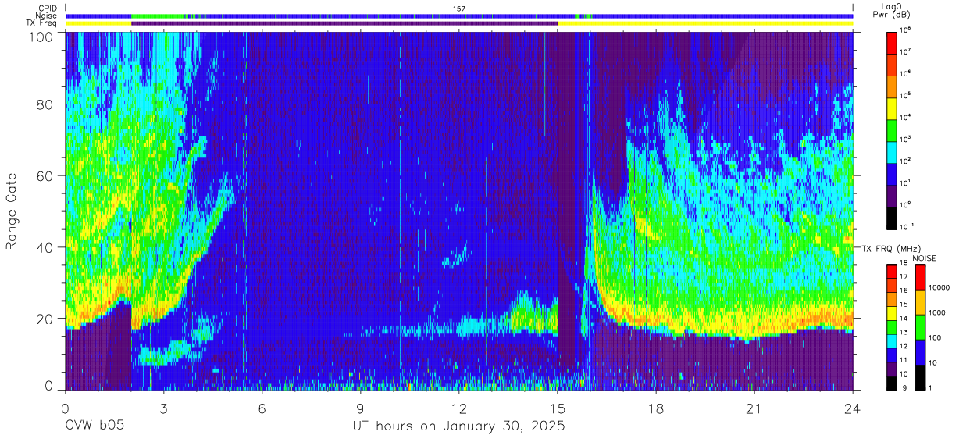Click the purple segment of TX Freq strip
959x442 pixels.
344,23
